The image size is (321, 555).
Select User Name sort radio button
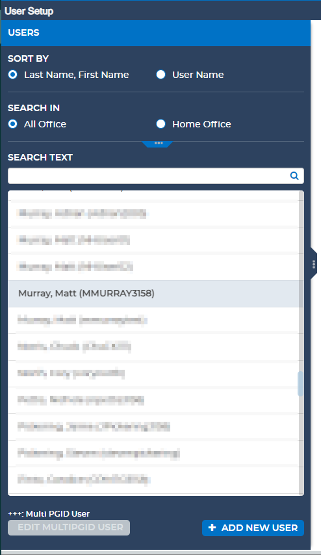click(160, 75)
